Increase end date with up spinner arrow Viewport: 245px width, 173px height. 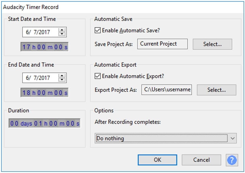point(62,76)
